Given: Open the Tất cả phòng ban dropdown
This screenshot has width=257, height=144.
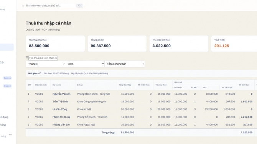Looking at the screenshot, I should (125, 64).
